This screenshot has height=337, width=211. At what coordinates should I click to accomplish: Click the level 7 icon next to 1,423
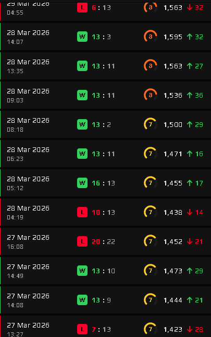pos(151,329)
